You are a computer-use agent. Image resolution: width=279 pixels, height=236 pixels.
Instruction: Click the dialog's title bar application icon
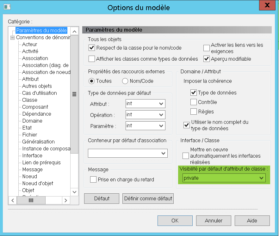tap(7, 7)
